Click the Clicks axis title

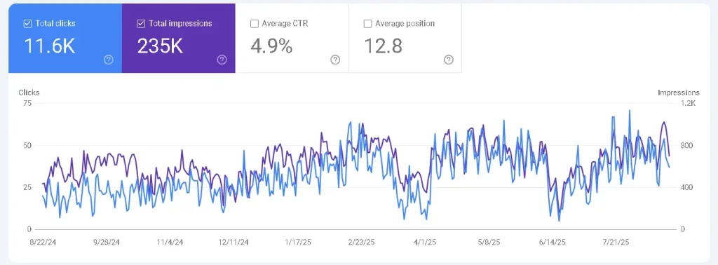29,93
